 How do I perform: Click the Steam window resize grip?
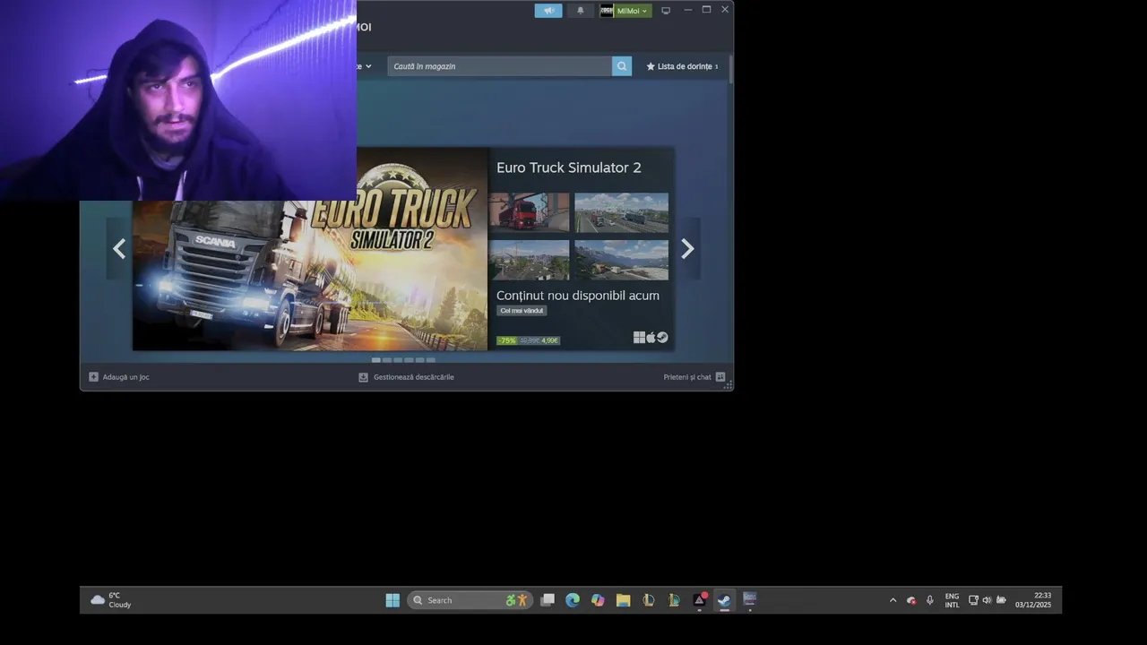729,385
